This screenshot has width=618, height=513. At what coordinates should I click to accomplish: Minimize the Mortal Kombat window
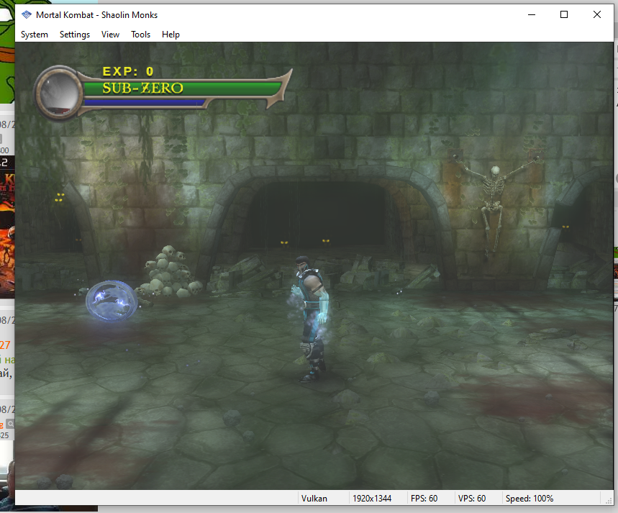point(532,14)
